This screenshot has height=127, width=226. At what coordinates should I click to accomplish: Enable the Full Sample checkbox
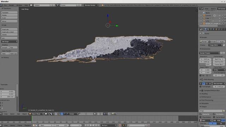pyautogui.click(x=201, y=87)
